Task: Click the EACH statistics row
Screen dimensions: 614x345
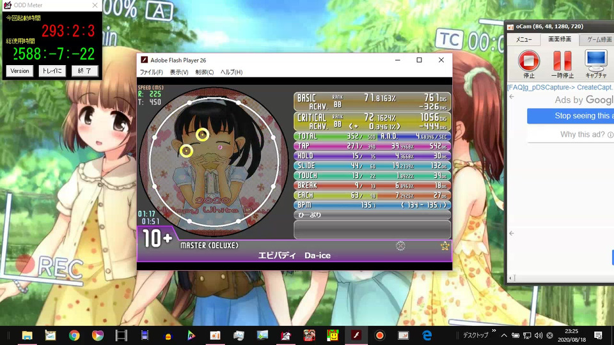Action: pos(372,195)
